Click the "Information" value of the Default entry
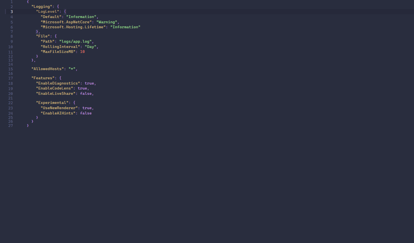This screenshot has width=414, height=243. point(81,17)
